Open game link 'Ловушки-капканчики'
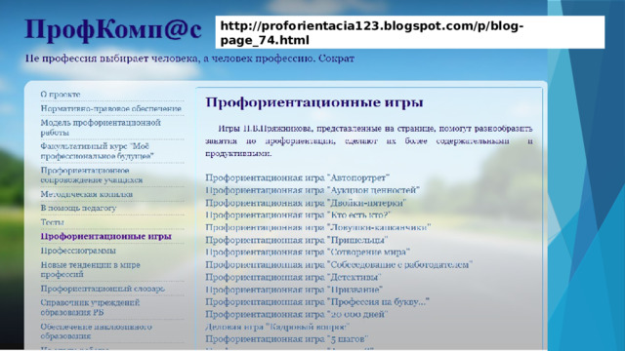The width and height of the screenshot is (625, 351). [x=318, y=227]
